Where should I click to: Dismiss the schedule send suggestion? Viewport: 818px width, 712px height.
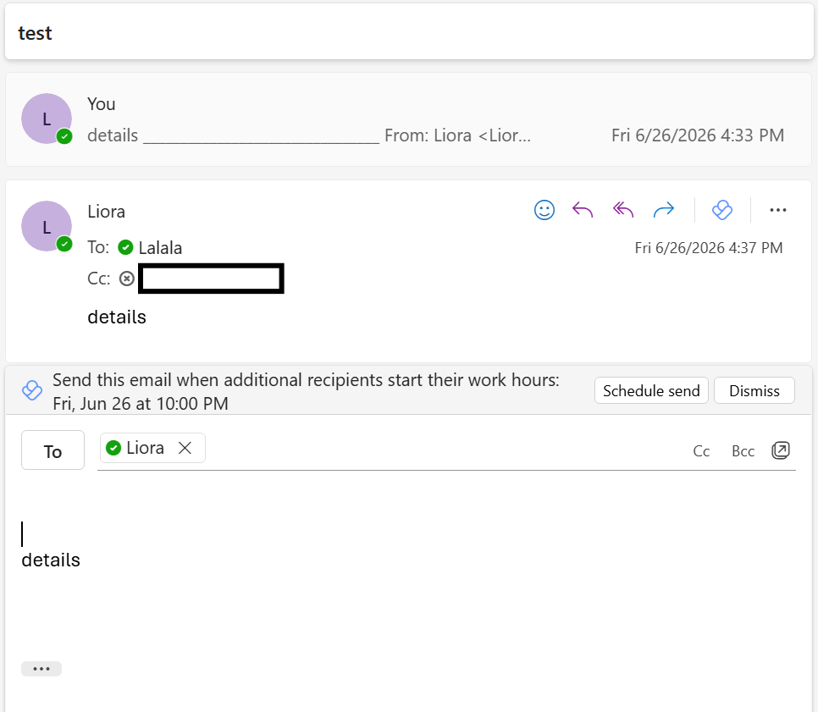point(754,390)
